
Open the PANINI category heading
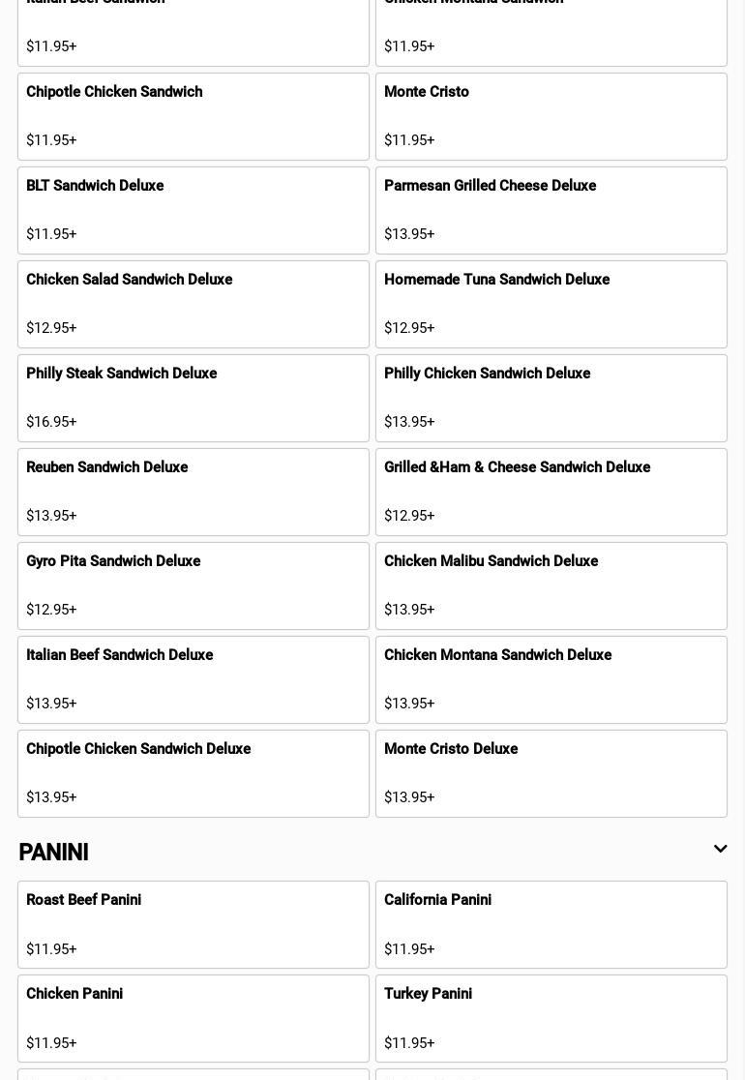coord(54,853)
